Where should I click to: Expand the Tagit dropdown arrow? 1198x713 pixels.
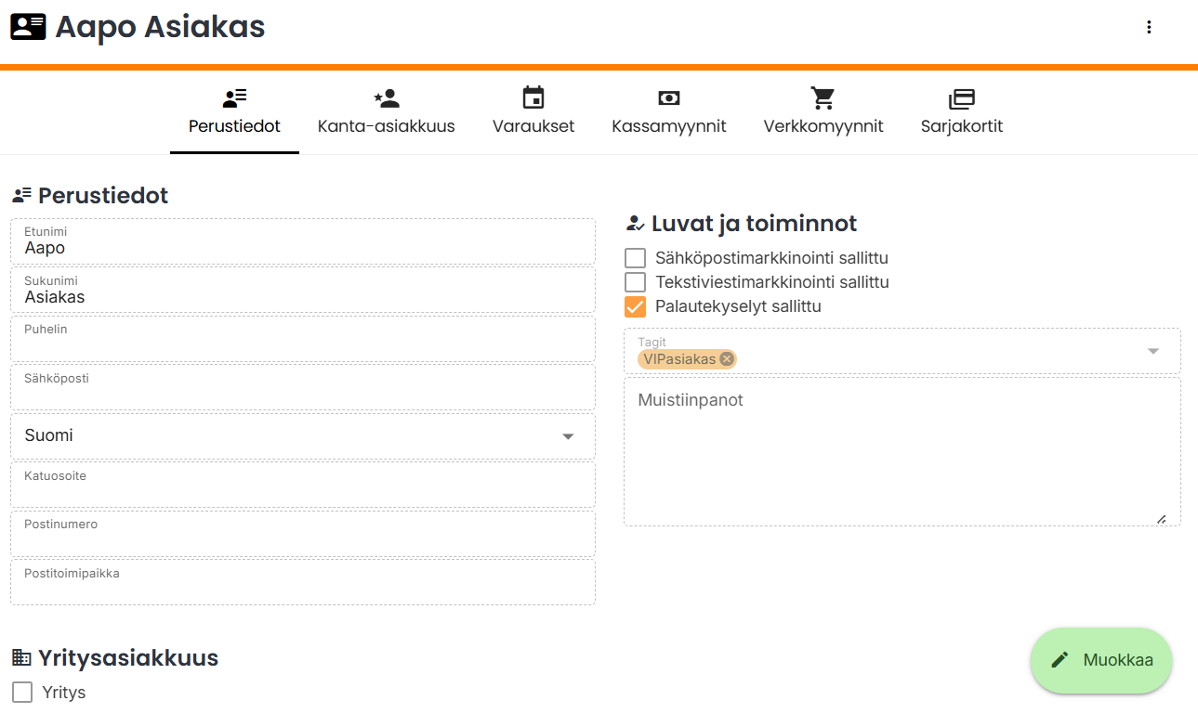click(x=1152, y=351)
